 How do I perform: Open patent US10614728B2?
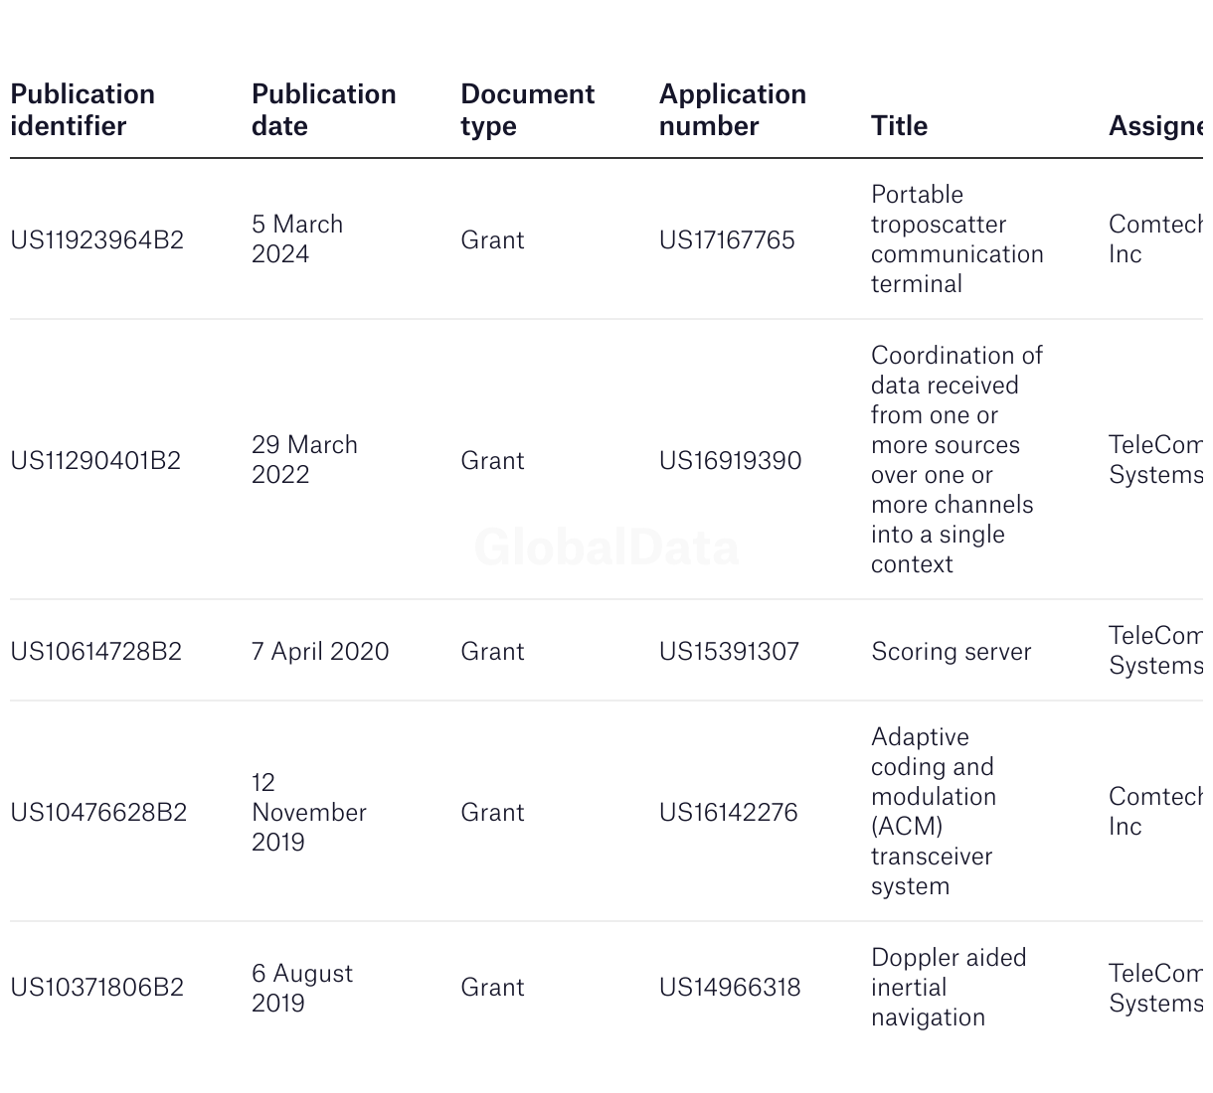pyautogui.click(x=96, y=652)
